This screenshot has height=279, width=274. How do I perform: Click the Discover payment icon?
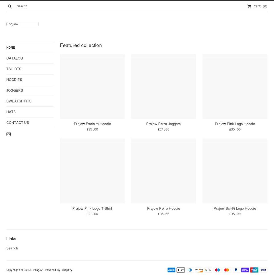pos(199,270)
